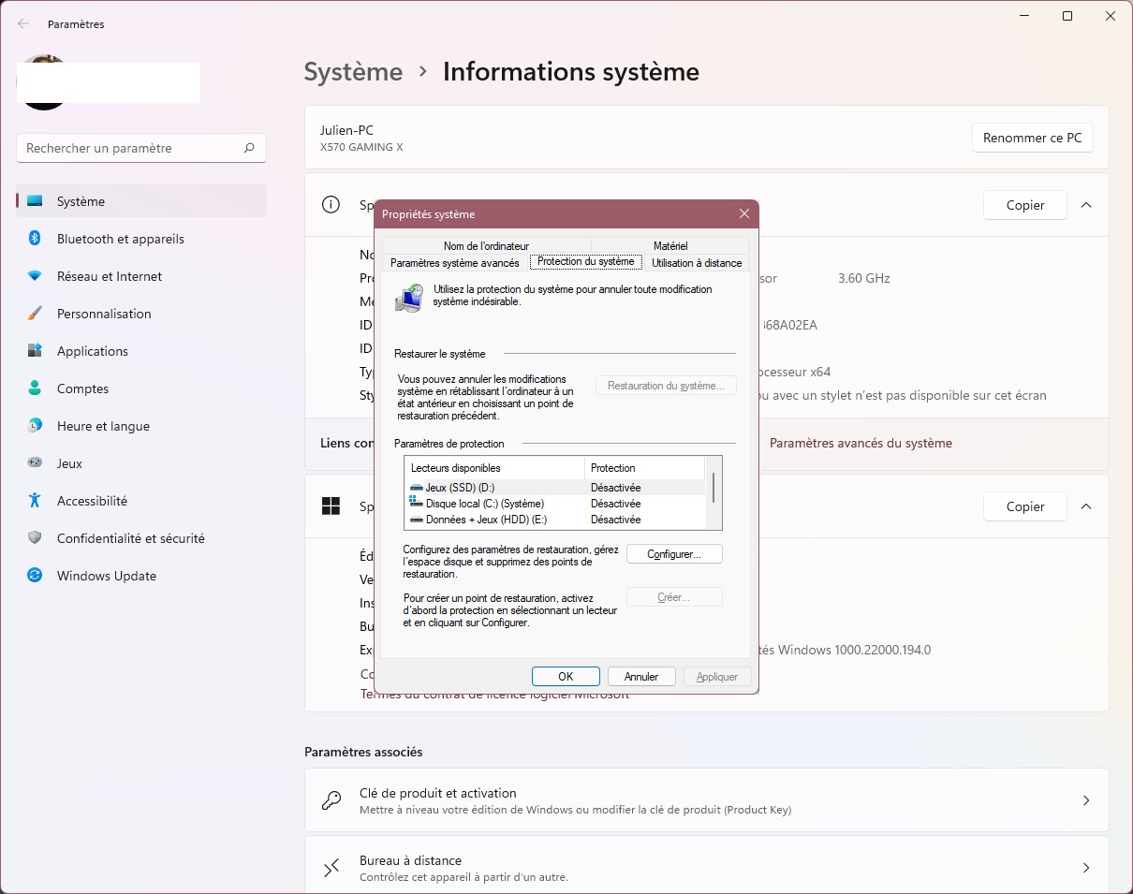
Task: Select the Protection du système tab
Action: [x=586, y=261]
